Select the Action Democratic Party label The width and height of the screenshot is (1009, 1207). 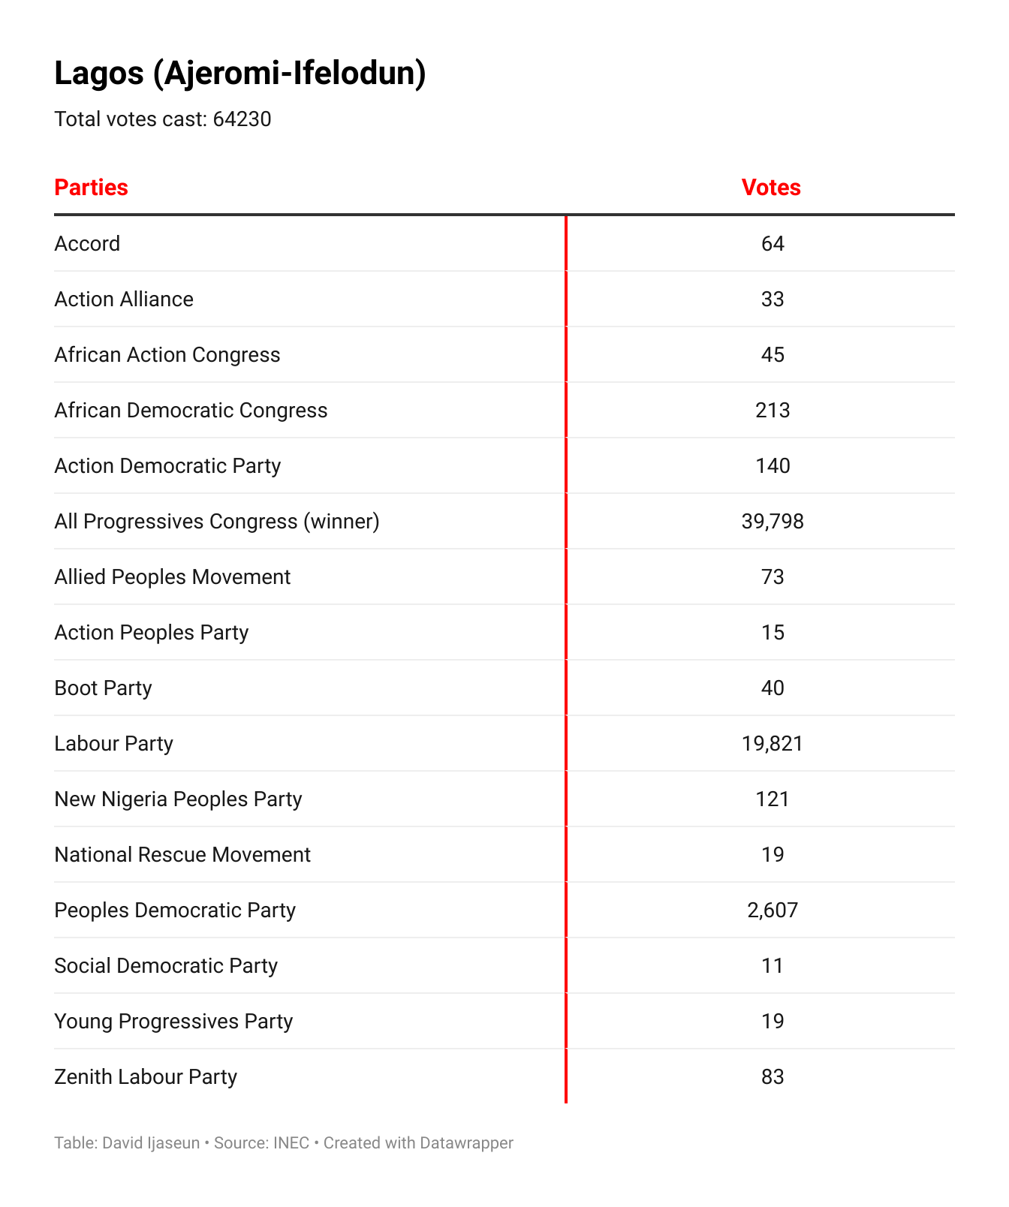click(167, 466)
